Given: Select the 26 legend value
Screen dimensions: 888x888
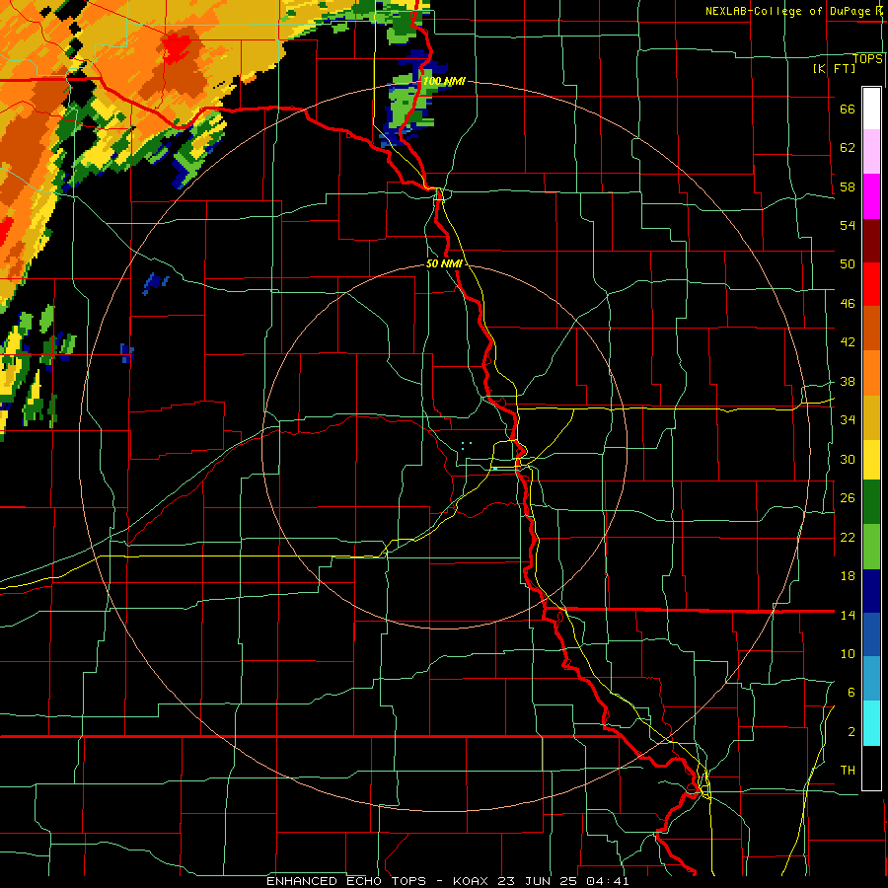Looking at the screenshot, I should coord(848,498).
